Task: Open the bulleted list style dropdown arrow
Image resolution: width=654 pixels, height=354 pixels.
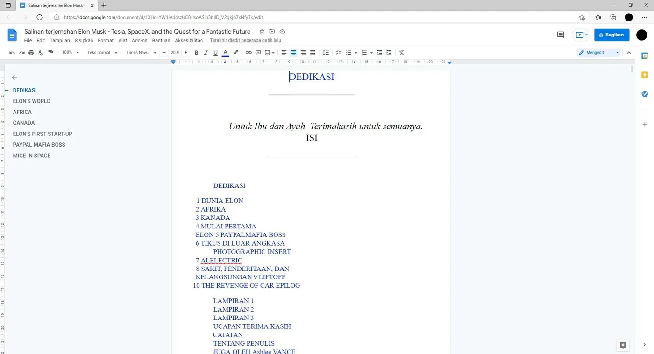Action: (355, 53)
